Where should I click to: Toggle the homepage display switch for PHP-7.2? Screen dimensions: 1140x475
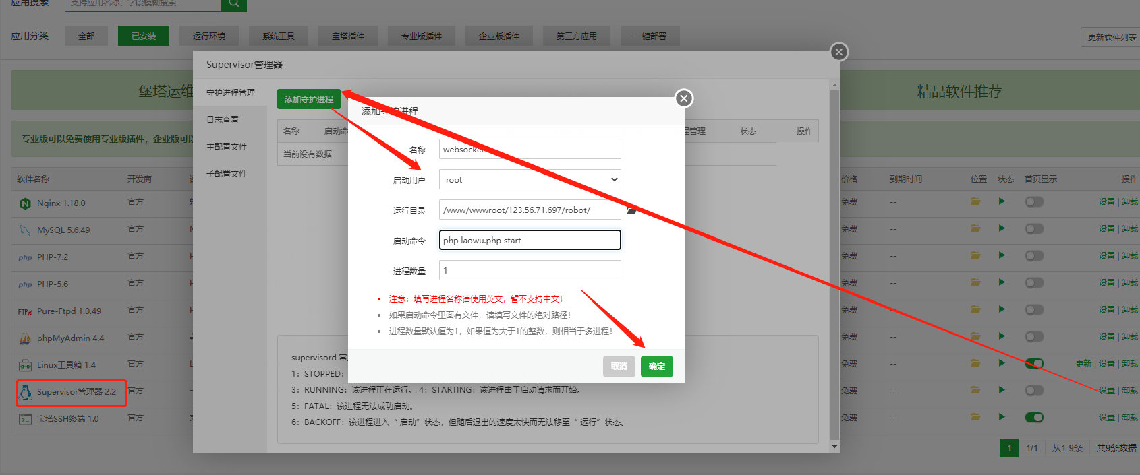(x=1034, y=256)
